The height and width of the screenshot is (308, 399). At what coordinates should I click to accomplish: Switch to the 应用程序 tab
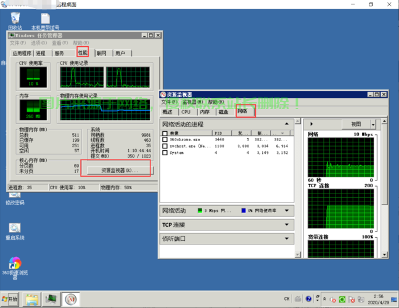(22, 54)
